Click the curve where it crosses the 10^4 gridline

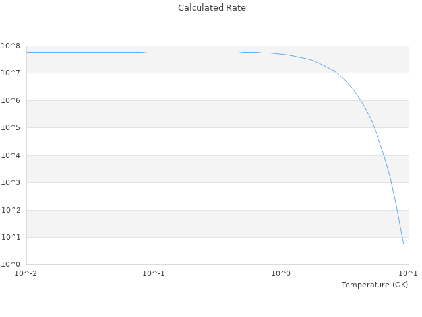coord(384,155)
